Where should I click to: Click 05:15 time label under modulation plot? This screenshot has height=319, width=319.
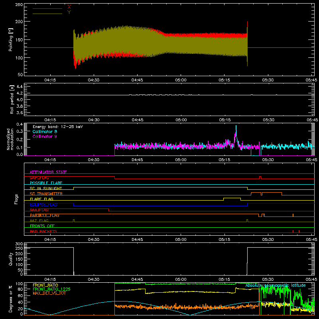[224, 160]
